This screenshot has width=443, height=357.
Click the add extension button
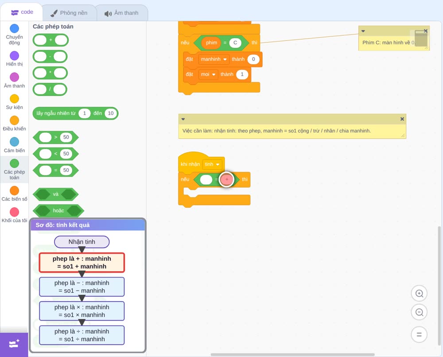point(14,344)
